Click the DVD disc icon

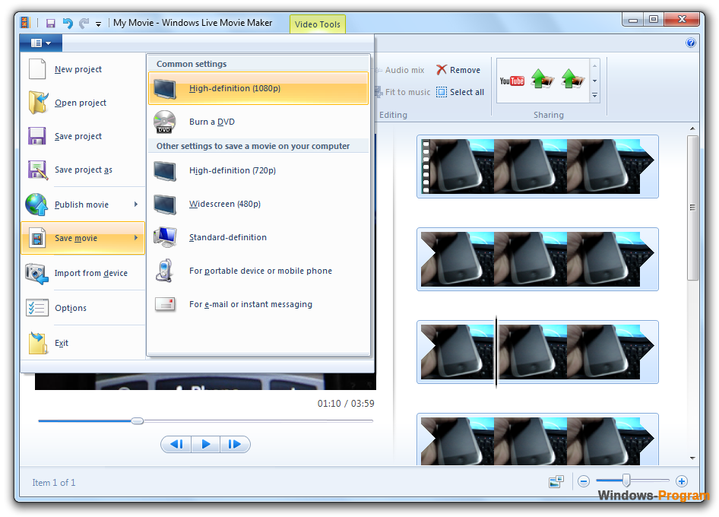[165, 122]
